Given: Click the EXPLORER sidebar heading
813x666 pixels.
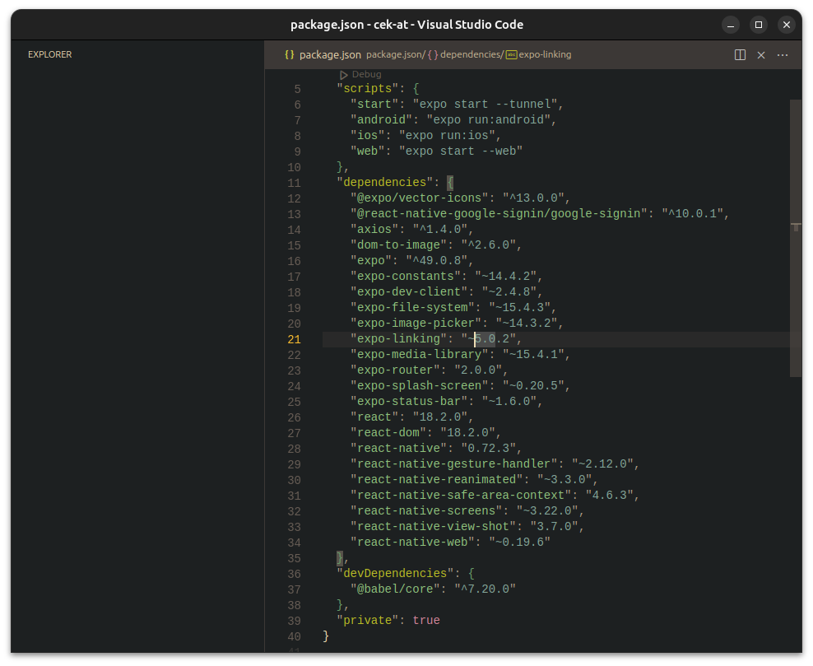Looking at the screenshot, I should coord(49,54).
